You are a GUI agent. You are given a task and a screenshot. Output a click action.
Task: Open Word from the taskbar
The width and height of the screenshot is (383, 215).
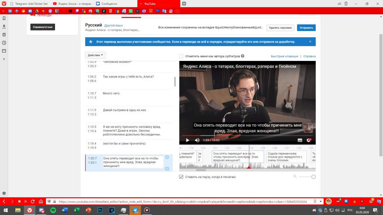click(x=65, y=210)
